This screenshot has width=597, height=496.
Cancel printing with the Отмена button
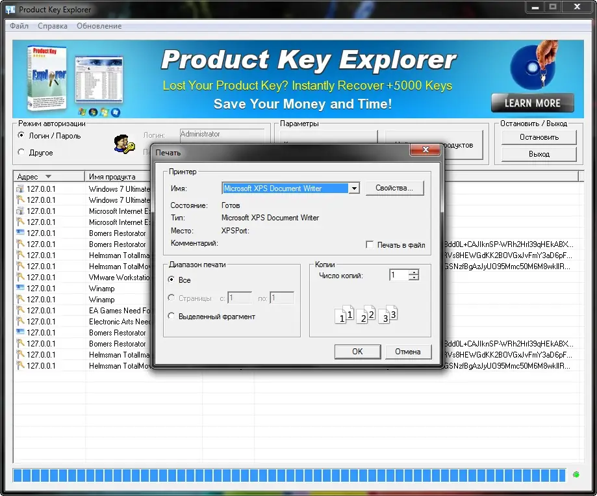click(408, 352)
